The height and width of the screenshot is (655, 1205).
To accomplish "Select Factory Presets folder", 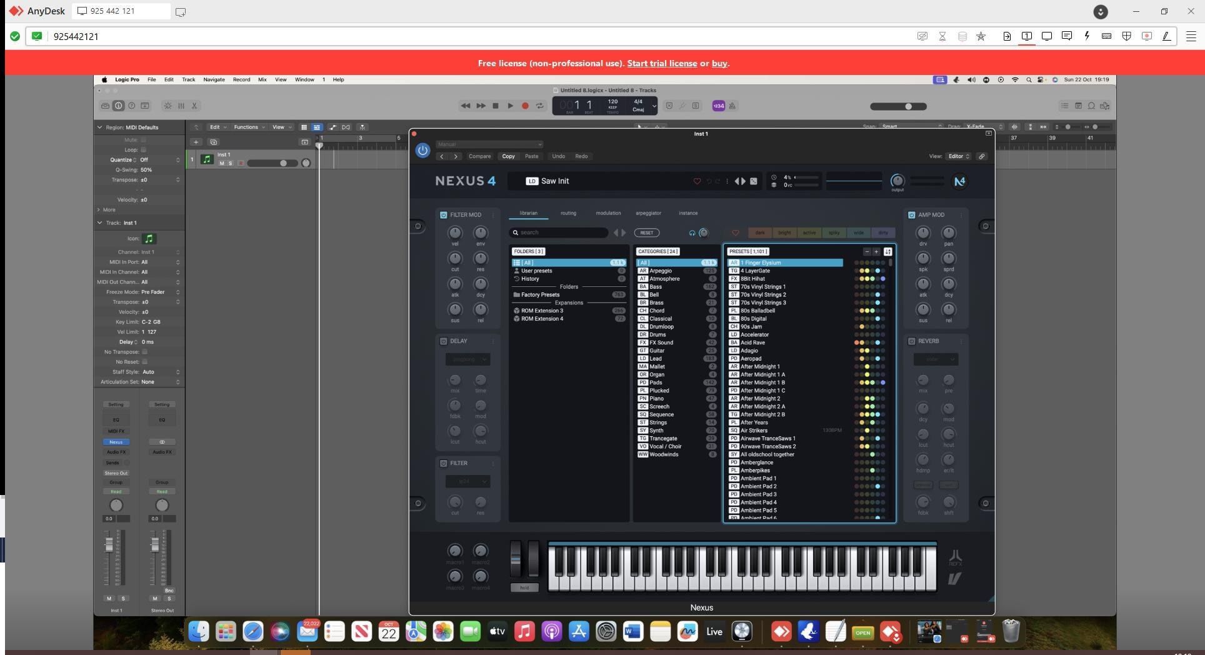I will click(569, 295).
